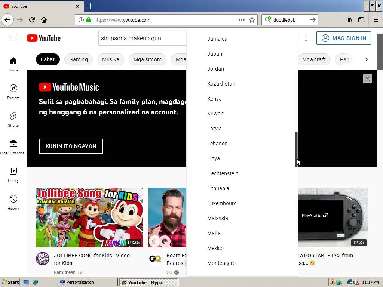The height and width of the screenshot is (287, 383).
Task: Open the Windows Start menu
Action: point(10,282)
